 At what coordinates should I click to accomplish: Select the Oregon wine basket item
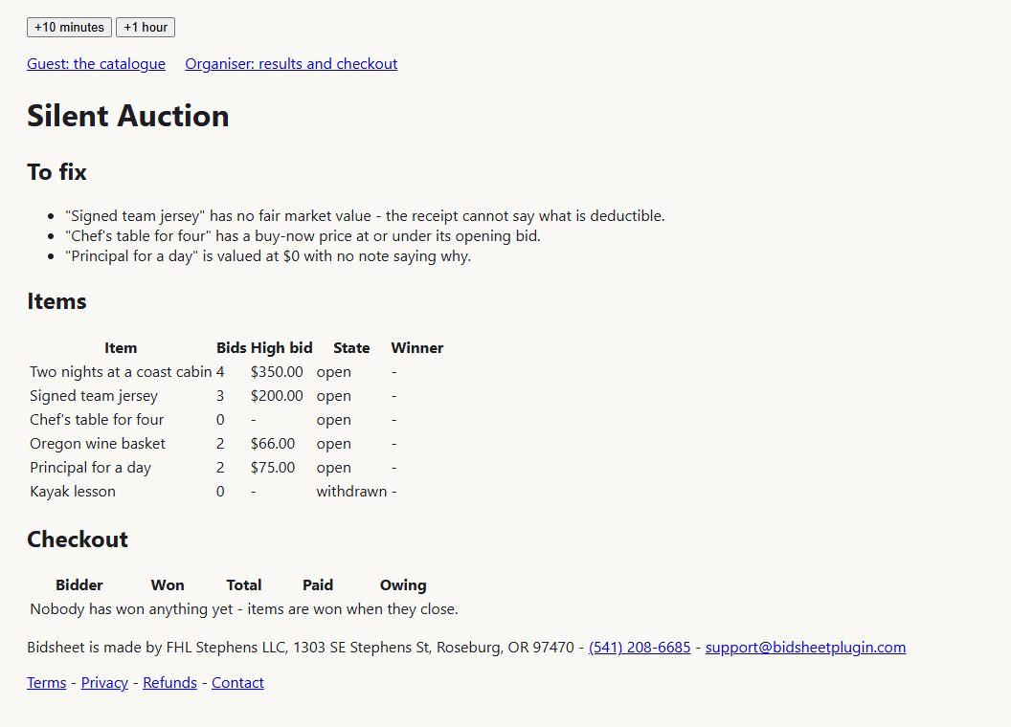(98, 444)
